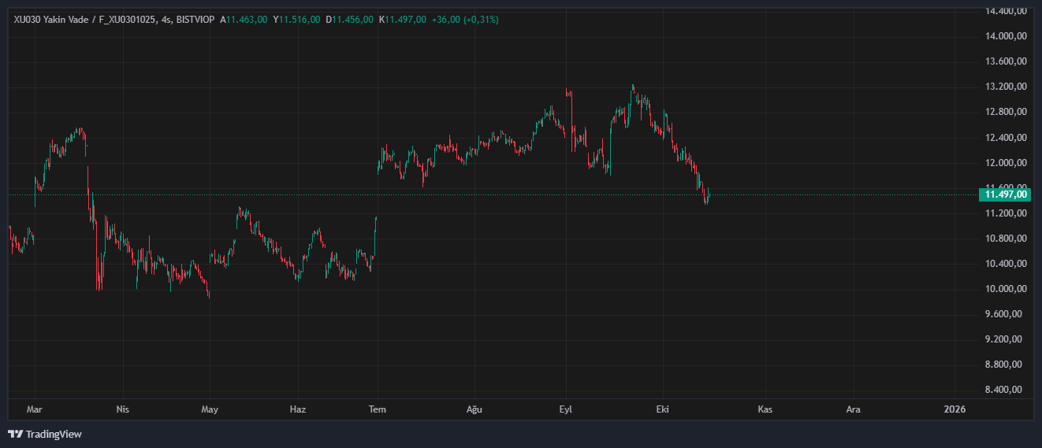Click the Haz label on time axis
Viewport: 1042px width, 448px height.
(x=298, y=409)
